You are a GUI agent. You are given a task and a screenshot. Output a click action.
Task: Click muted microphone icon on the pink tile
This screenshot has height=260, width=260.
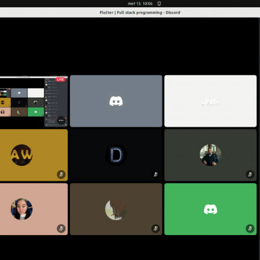coord(61,228)
